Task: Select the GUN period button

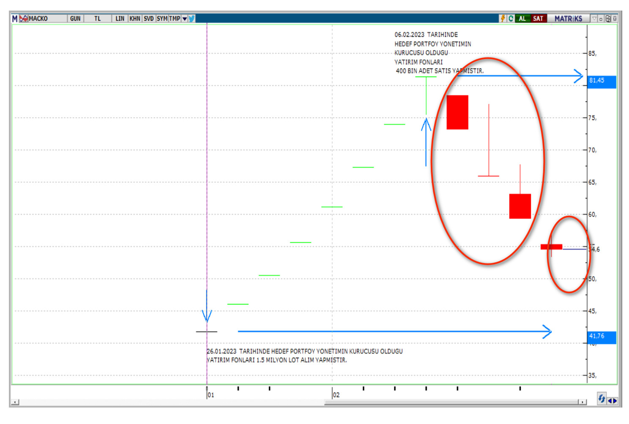Action: click(75, 19)
